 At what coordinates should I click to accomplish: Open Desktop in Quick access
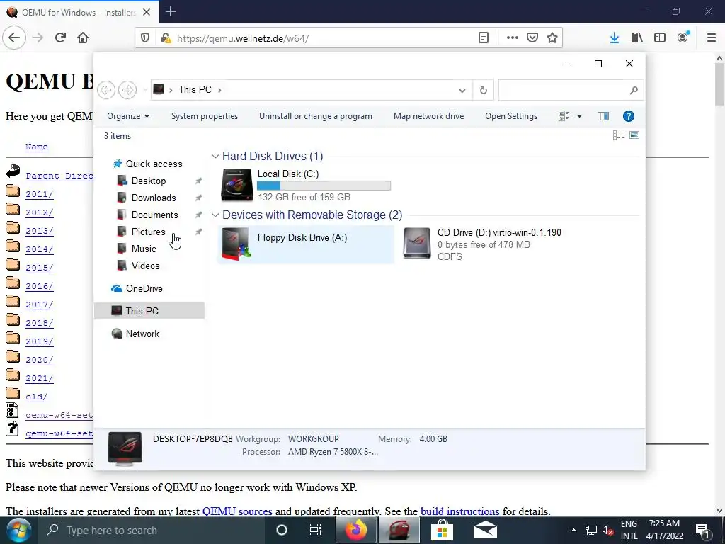(149, 181)
